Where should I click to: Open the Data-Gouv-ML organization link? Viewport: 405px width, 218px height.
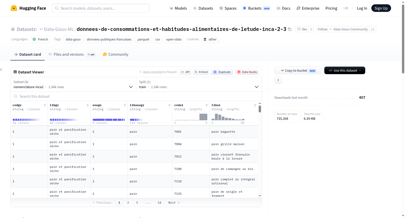coord(59,29)
